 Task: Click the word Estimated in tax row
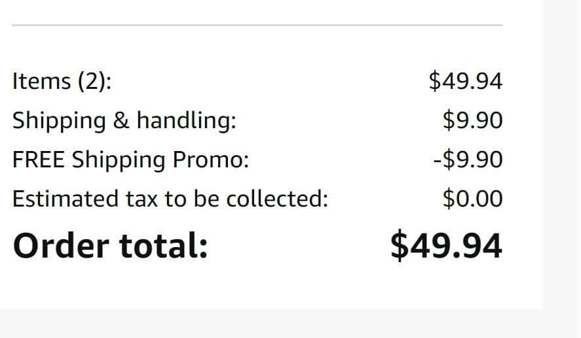pos(66,199)
